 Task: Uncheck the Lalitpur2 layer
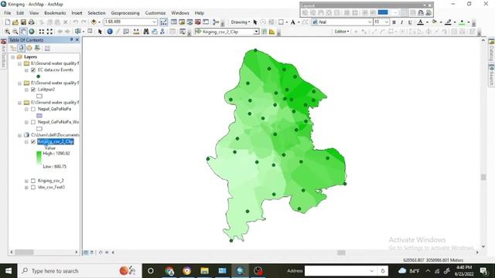(33, 90)
